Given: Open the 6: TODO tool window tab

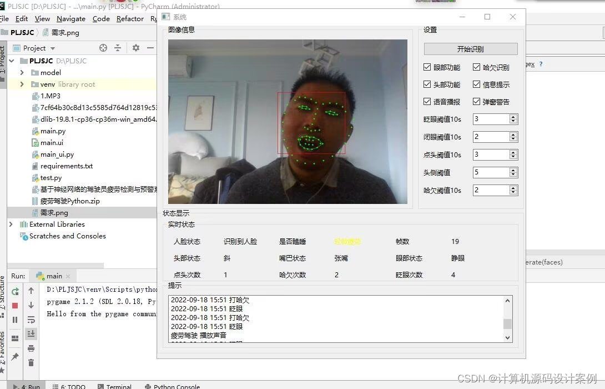Looking at the screenshot, I should coord(69,386).
